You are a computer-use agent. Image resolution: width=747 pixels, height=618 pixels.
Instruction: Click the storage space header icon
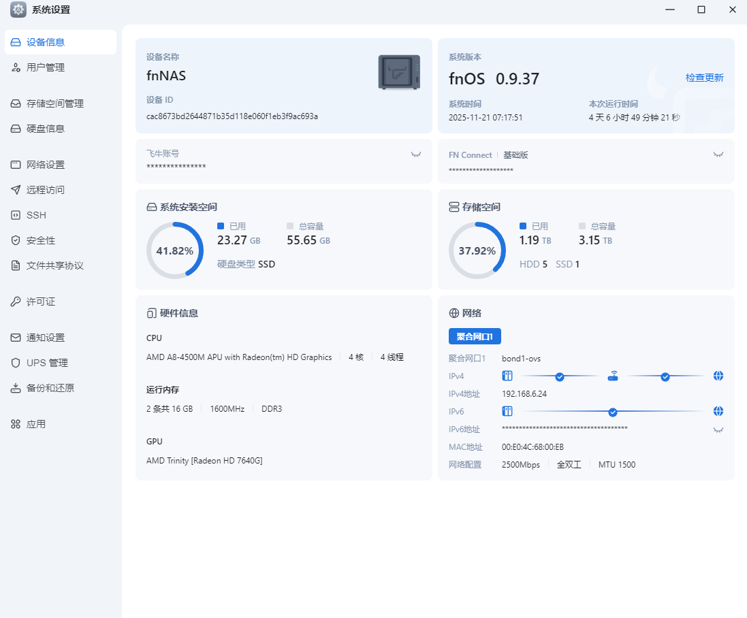click(x=454, y=207)
